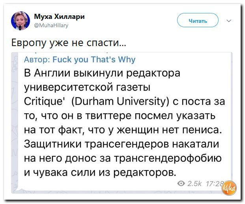Viewport: 245px width, 204px height.
Task: Open the @MuhaHillary handle link
Action: click(51, 25)
